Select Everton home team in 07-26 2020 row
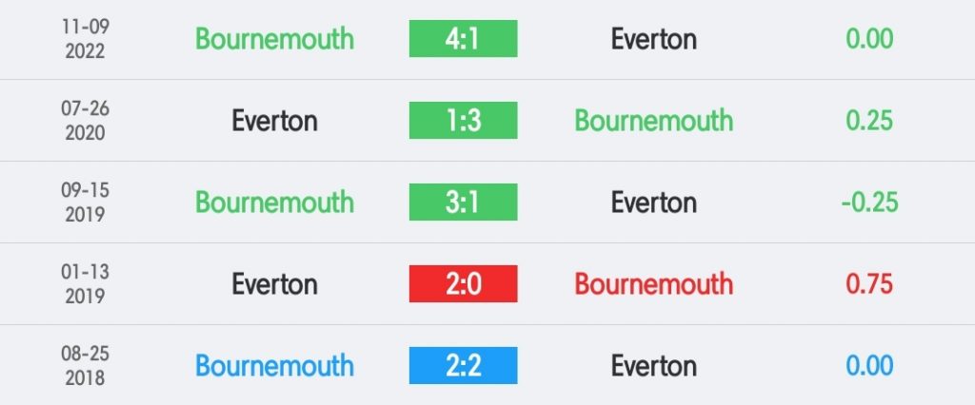975x405 pixels. pos(274,120)
